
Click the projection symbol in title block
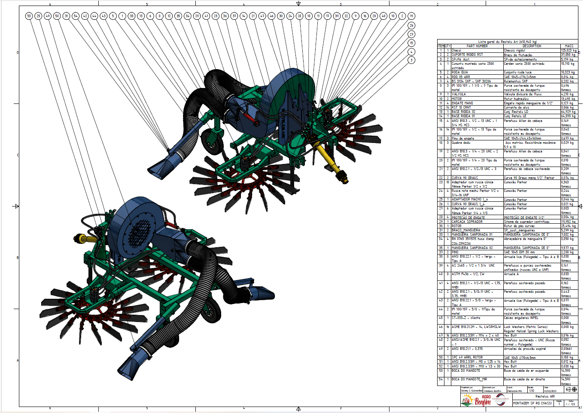571,389
